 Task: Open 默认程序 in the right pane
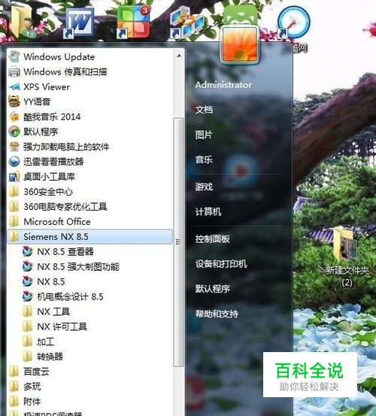212,289
